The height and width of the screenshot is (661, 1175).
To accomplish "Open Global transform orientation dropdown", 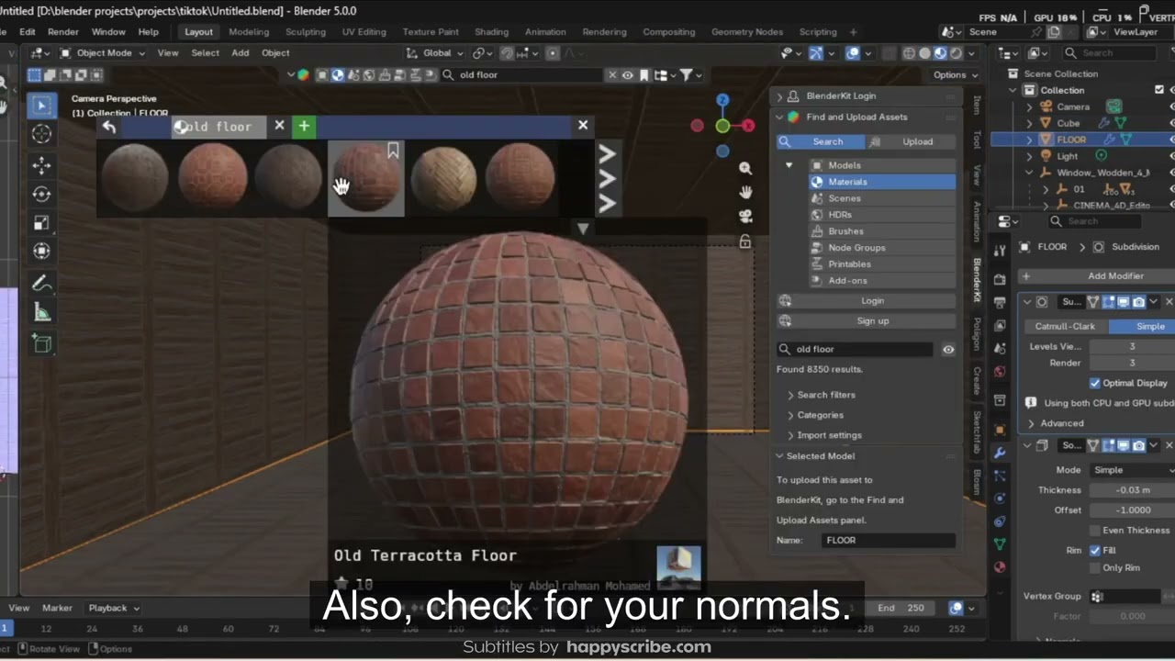I will coord(436,53).
